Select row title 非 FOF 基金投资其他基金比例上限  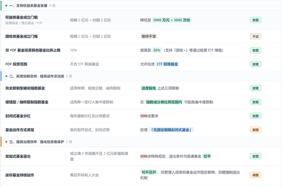pos(33,50)
